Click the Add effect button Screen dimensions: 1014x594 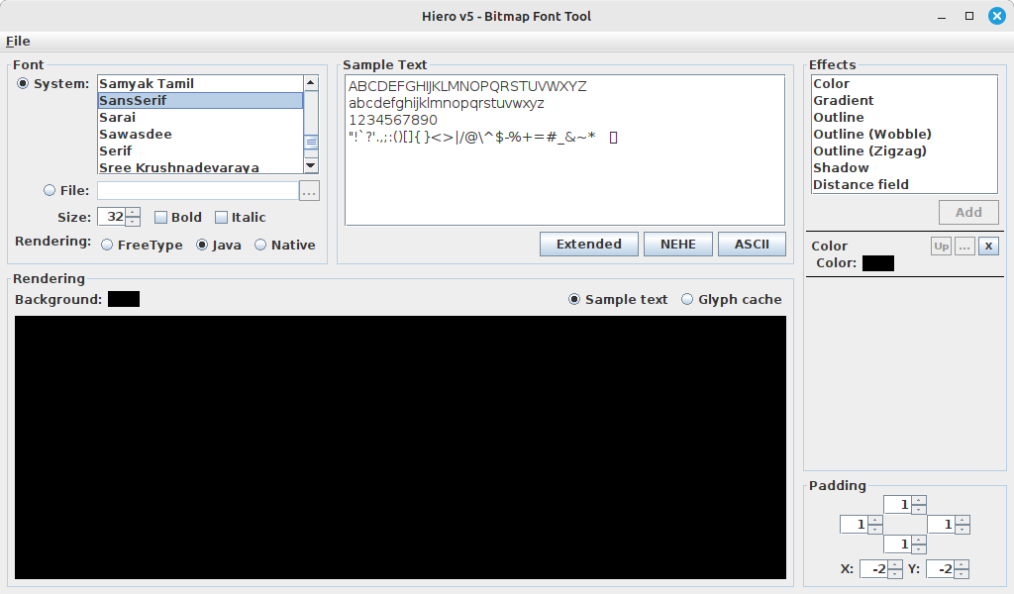[968, 212]
